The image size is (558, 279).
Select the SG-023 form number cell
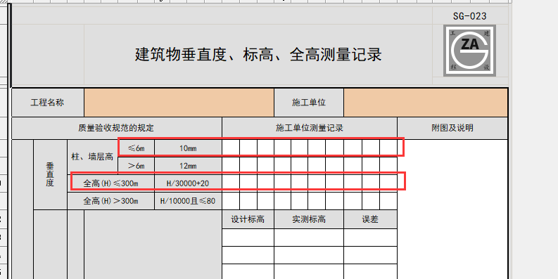470,16
